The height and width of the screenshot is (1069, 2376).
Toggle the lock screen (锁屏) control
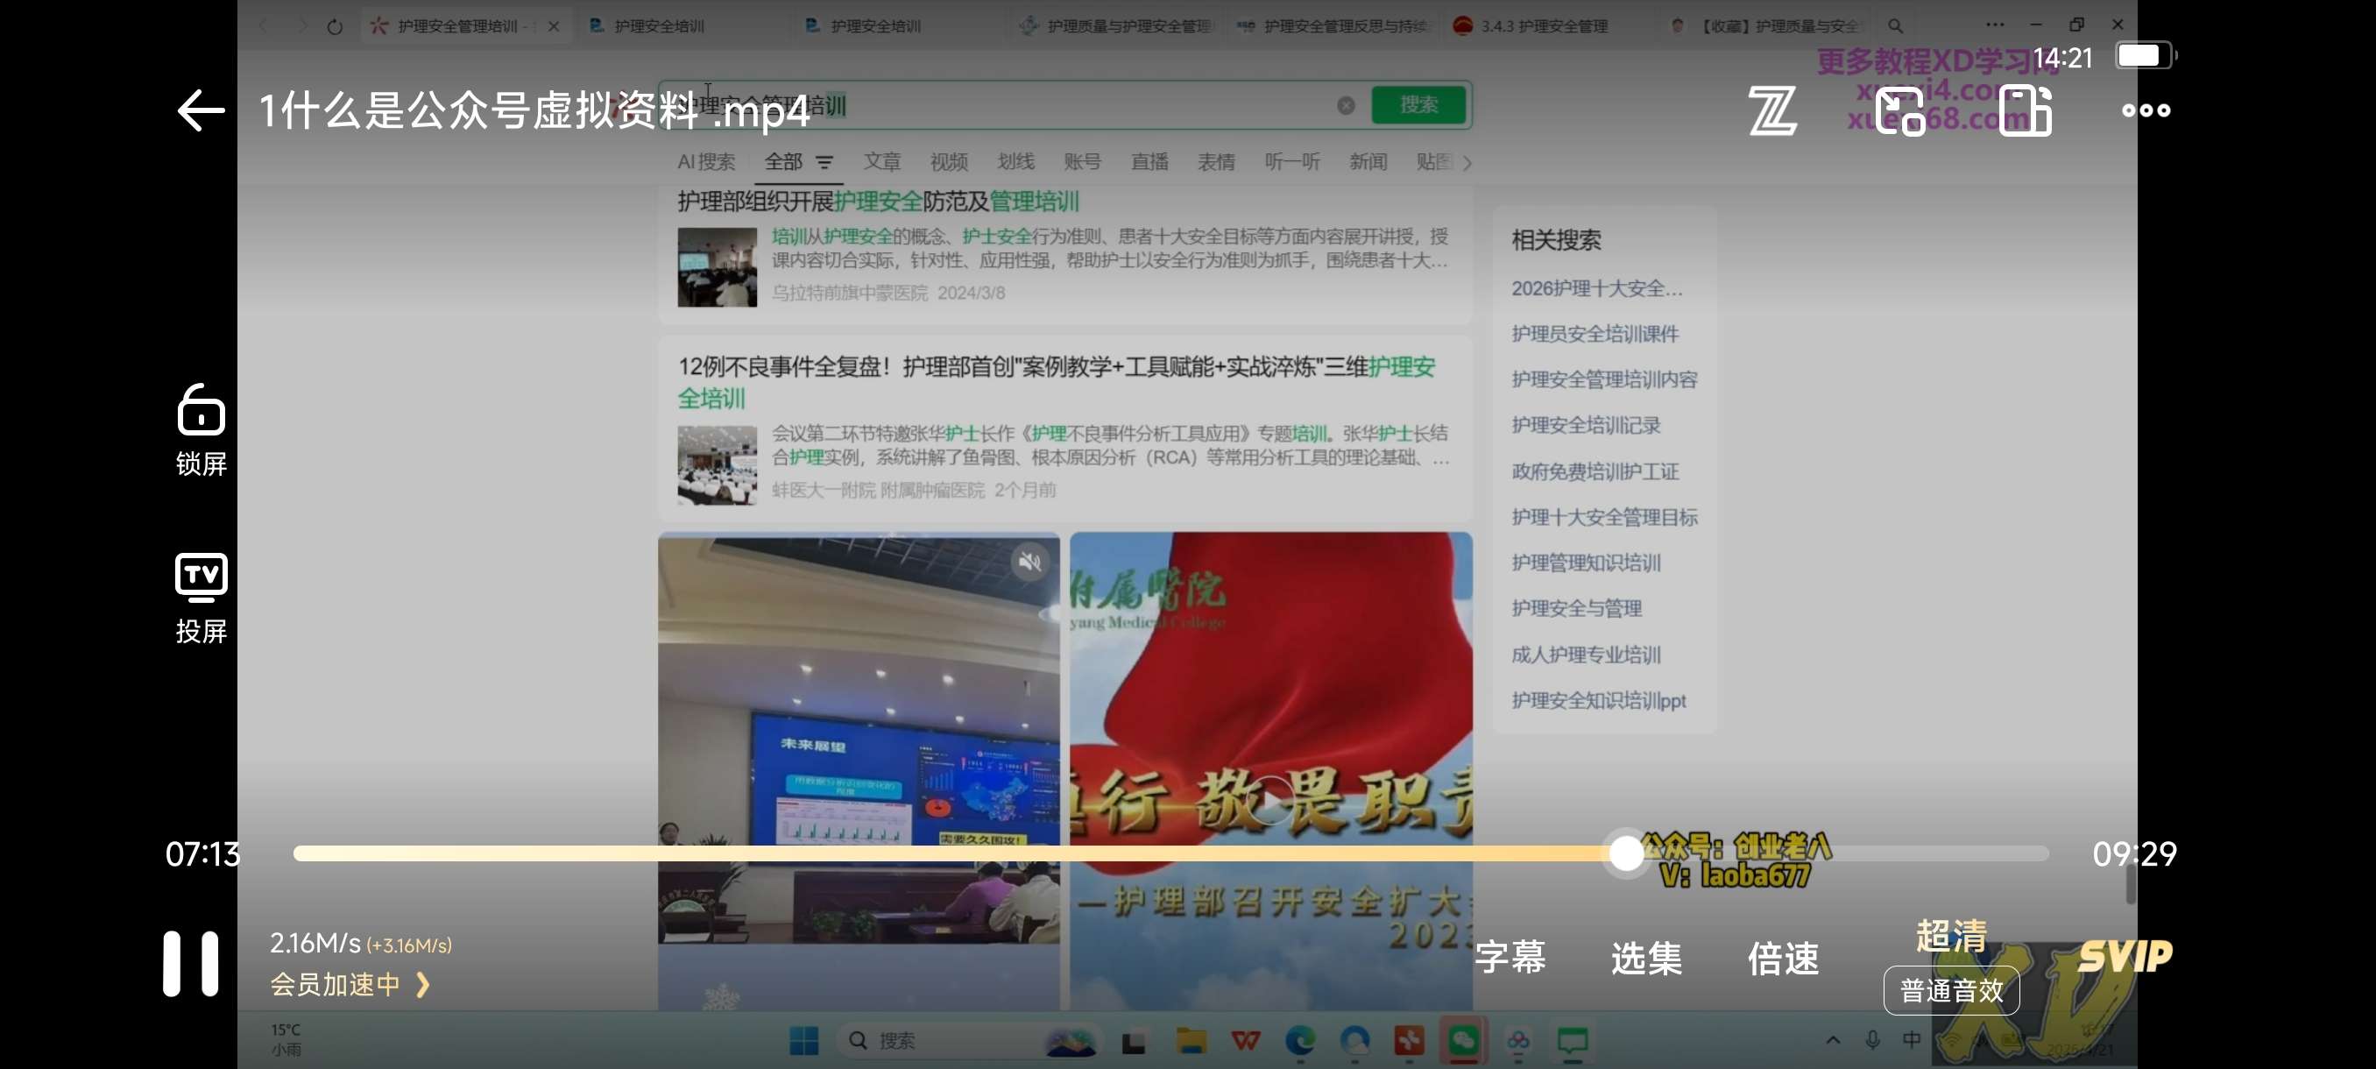click(202, 430)
